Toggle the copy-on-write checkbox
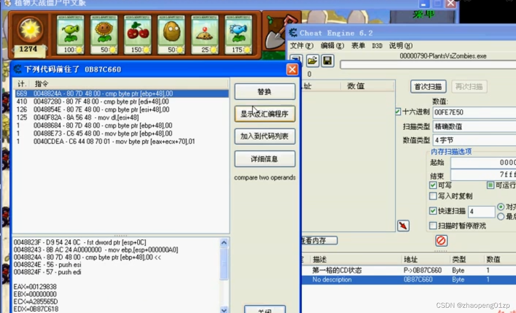This screenshot has width=516, height=313. (x=433, y=196)
